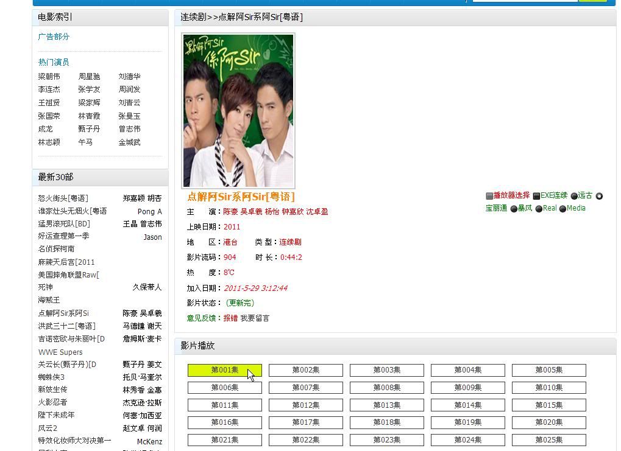Select the 远古 player radio button
621x451 pixels.
pos(574,196)
